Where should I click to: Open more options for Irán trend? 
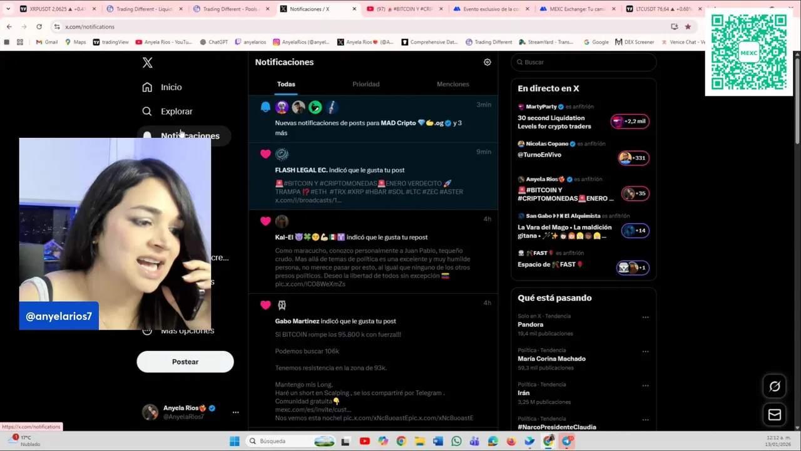coord(645,385)
